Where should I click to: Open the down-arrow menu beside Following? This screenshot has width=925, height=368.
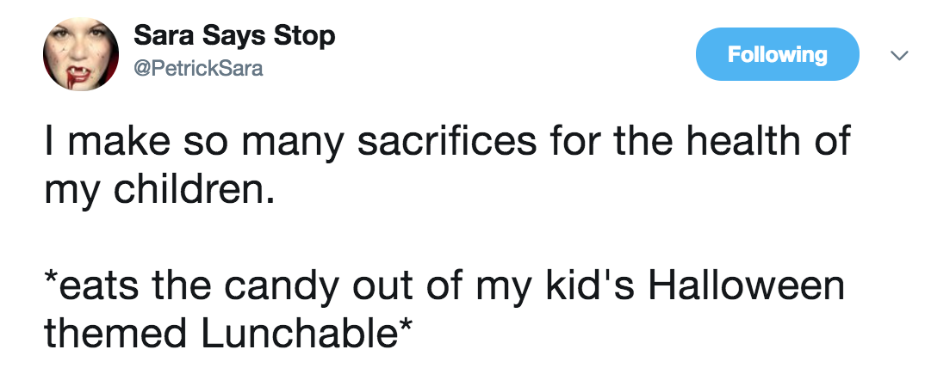(898, 55)
